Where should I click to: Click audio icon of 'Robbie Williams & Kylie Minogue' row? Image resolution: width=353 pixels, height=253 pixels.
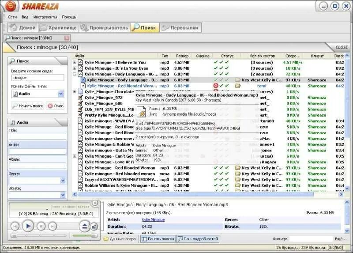[x=80, y=185]
